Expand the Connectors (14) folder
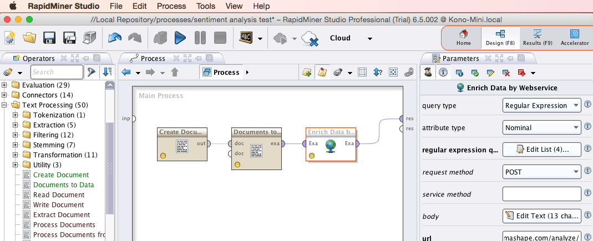The width and height of the screenshot is (593, 241). pyautogui.click(x=4, y=95)
